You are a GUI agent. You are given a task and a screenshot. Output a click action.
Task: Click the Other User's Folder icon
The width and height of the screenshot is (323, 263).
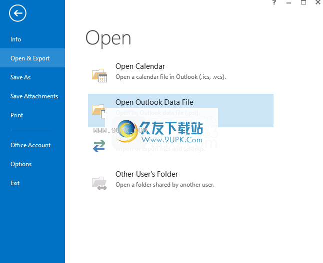coord(99,183)
